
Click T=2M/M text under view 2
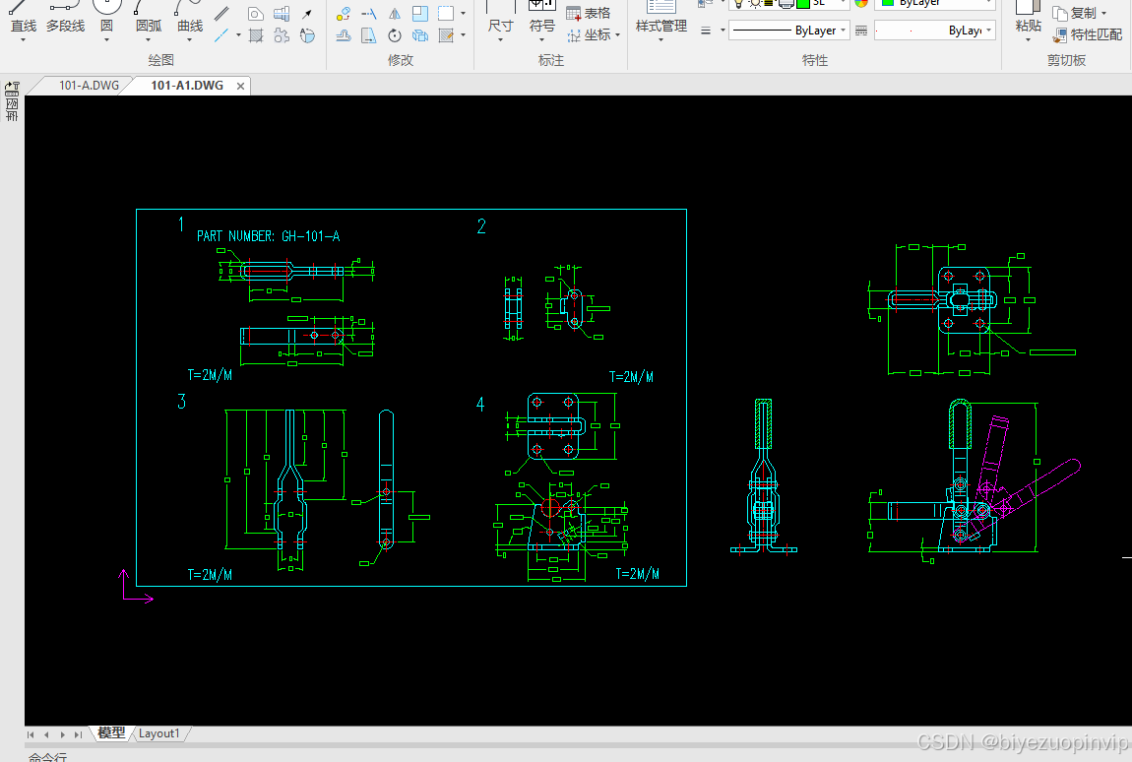click(x=631, y=377)
